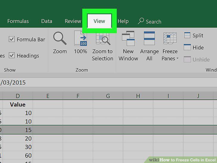Click the Unhide label
Image resolution: width=217 pixels, height=163 pixels.
click(x=201, y=60)
